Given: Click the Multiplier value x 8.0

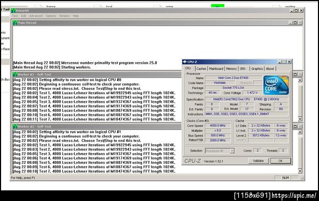Looking at the screenshot, I should tap(218, 130).
